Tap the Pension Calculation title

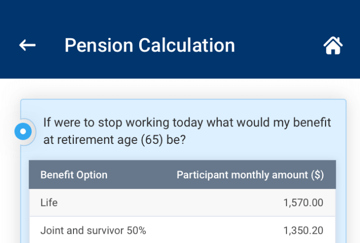point(150,45)
